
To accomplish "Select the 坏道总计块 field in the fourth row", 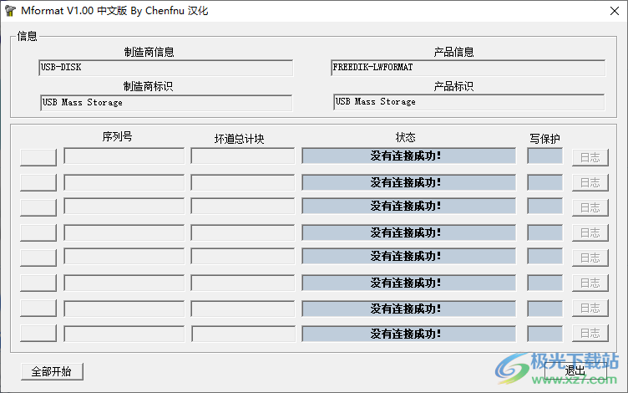I will coord(243,232).
